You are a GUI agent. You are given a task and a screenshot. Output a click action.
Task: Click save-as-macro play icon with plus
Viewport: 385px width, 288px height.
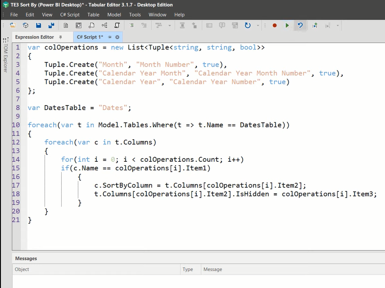pos(315,26)
